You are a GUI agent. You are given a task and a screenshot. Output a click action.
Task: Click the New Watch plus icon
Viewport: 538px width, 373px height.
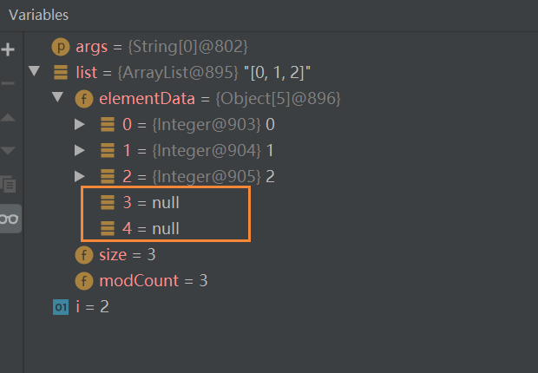tap(8, 49)
